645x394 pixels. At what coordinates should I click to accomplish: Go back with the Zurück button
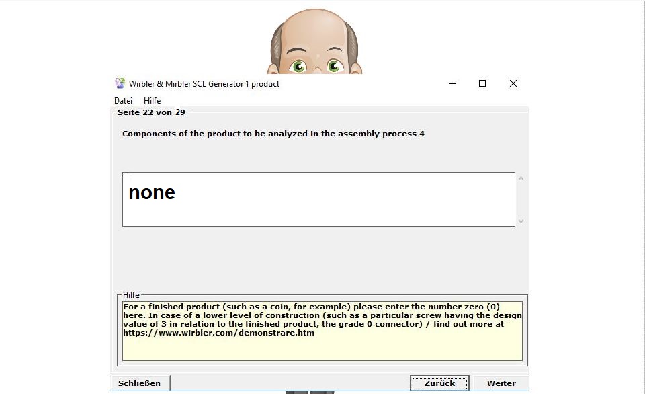439,383
